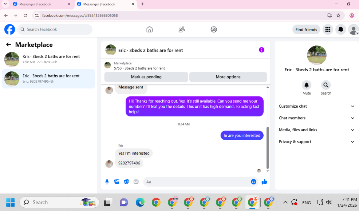Send a thumbs-up like
The width and height of the screenshot is (359, 211).
(264, 182)
